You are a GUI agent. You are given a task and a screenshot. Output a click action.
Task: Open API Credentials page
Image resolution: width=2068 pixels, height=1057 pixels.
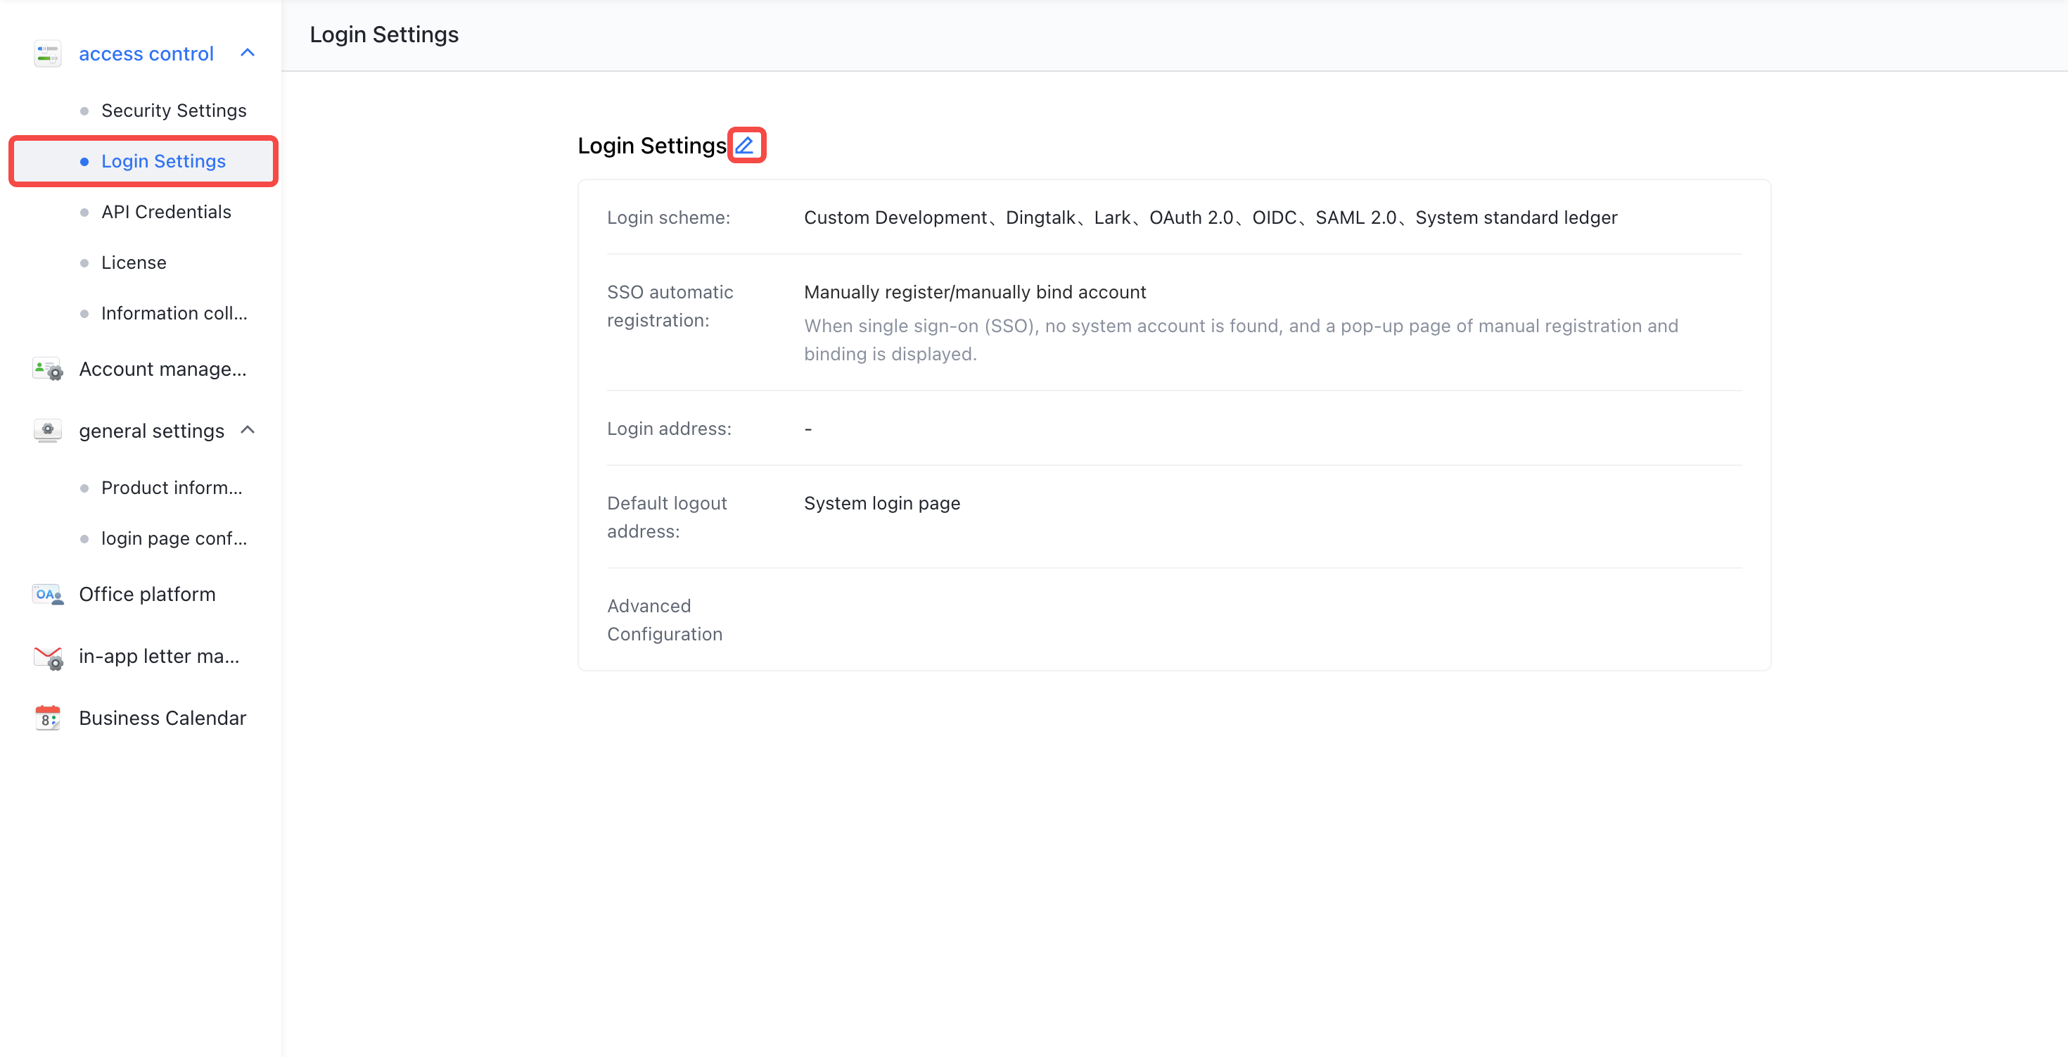pyautogui.click(x=166, y=212)
